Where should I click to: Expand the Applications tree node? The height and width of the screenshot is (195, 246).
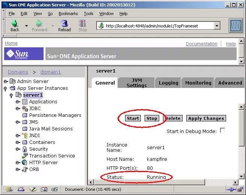point(18,102)
